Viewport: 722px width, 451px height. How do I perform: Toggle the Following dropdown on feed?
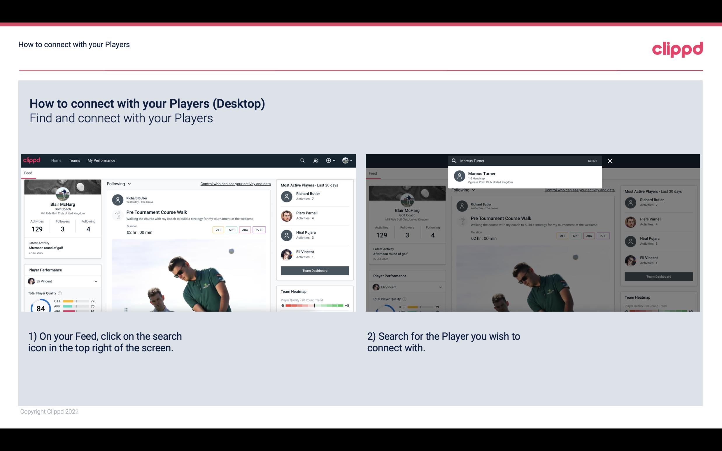(x=118, y=184)
